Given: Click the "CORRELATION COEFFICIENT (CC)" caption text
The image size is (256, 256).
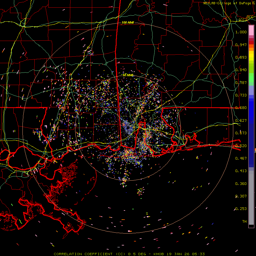Looking at the screenshot, I should click(x=90, y=254).
